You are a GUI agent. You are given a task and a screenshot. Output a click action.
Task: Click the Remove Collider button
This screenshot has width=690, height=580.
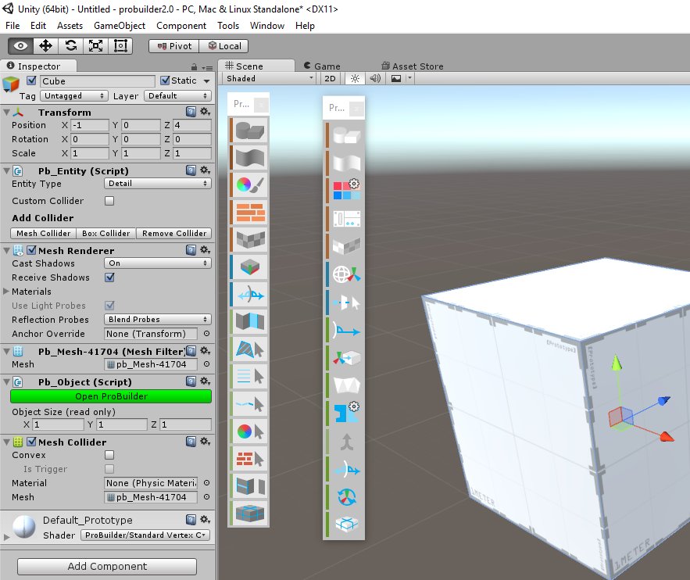click(174, 233)
